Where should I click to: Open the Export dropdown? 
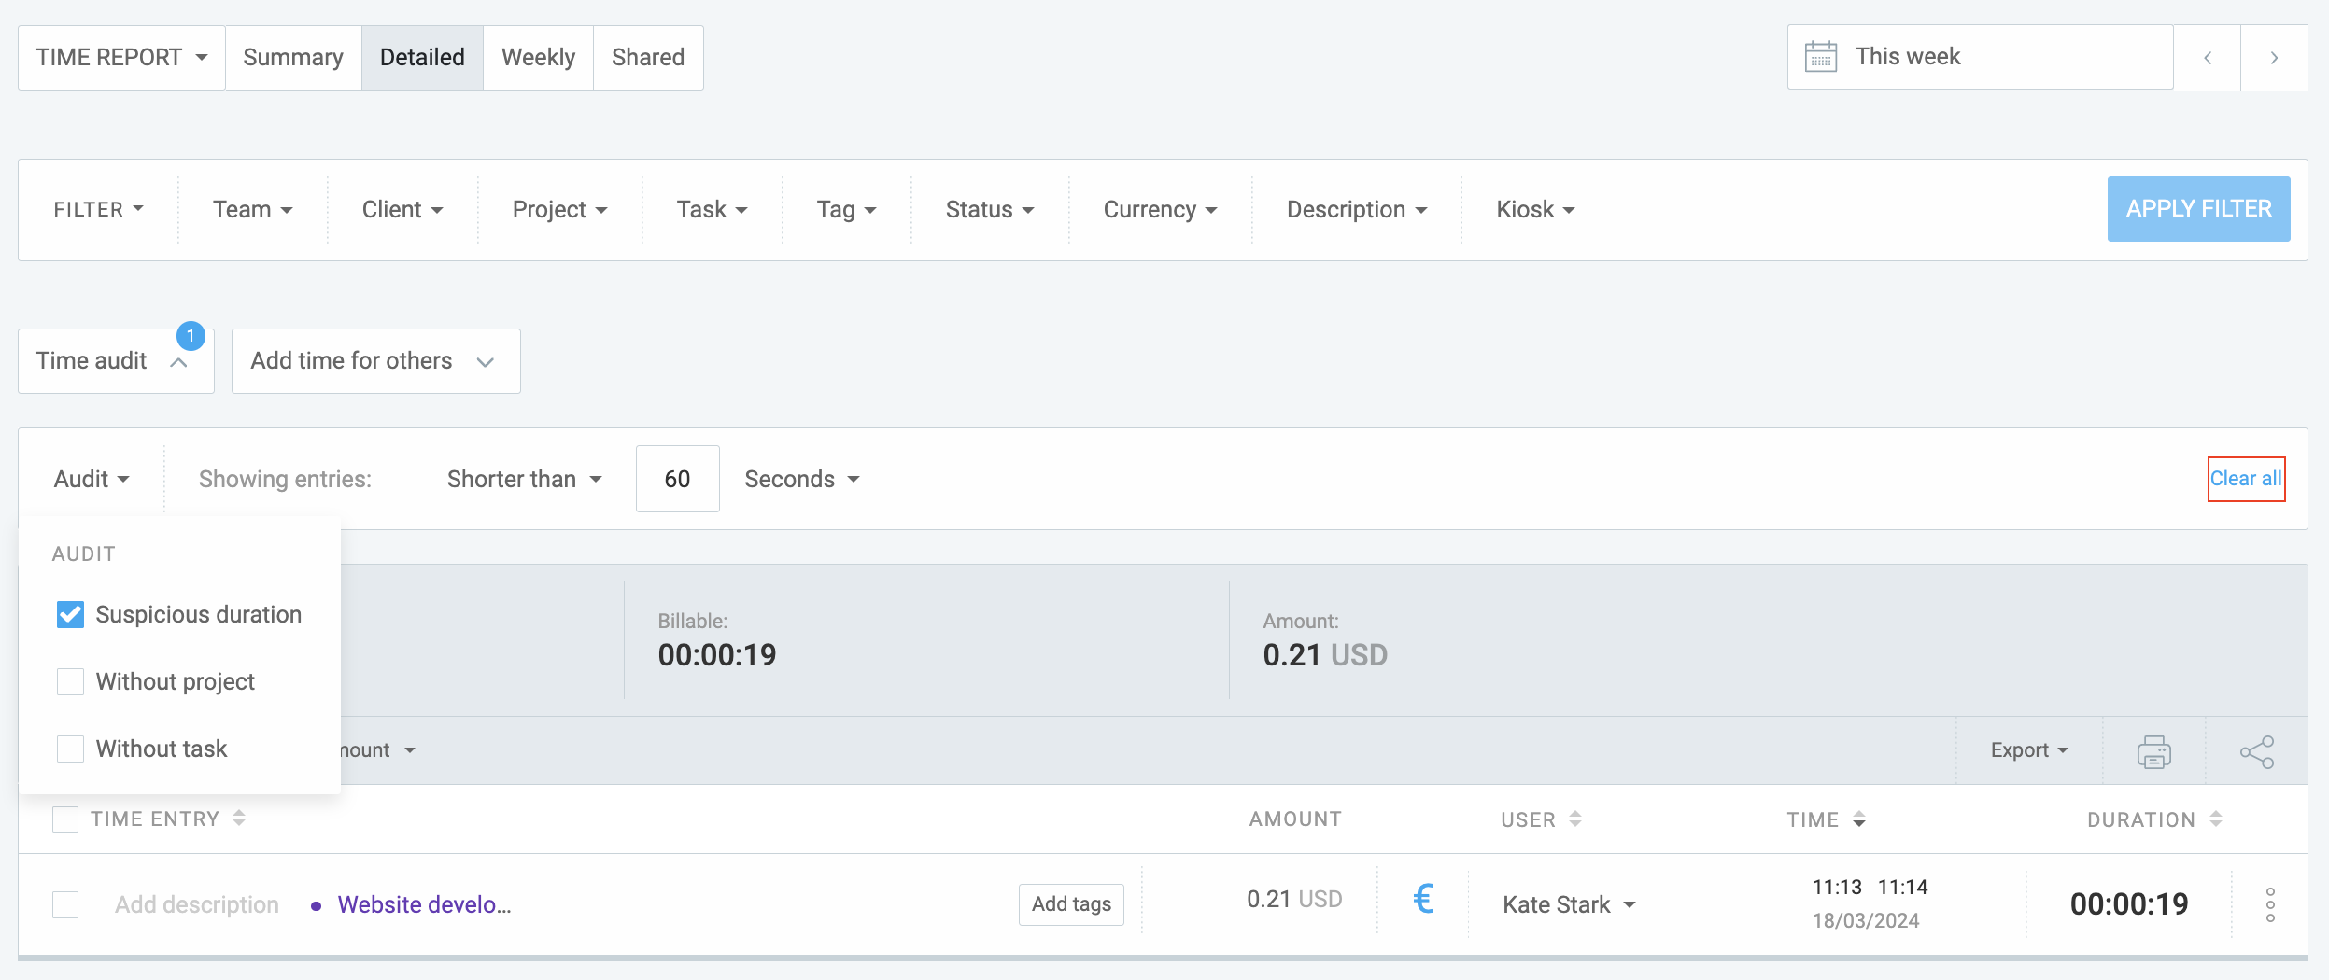[2028, 750]
